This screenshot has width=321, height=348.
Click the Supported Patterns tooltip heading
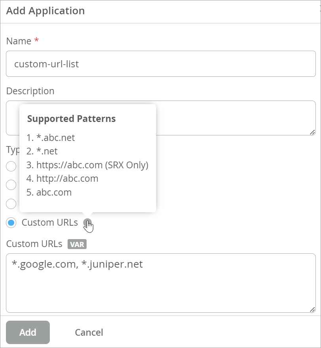[72, 119]
